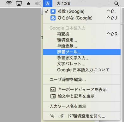Open 文字パレット... character palette
The width and height of the screenshot is (124, 122).
[82, 64]
